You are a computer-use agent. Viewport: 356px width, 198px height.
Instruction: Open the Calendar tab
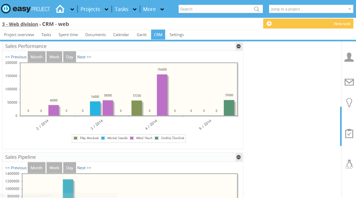(121, 35)
